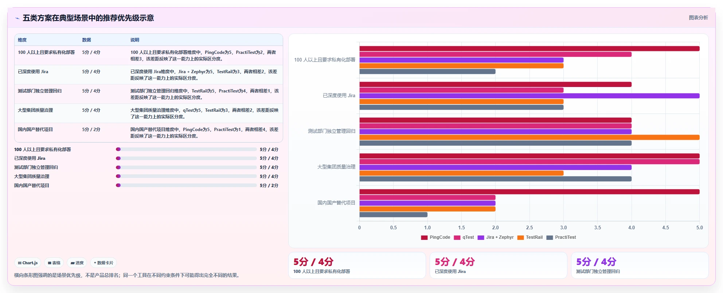Click the x-axis tick 5.0
Viewport: 723px width, 293px height.
pos(699,227)
